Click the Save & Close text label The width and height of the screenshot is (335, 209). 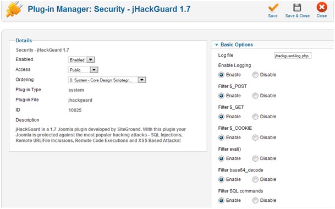297,16
